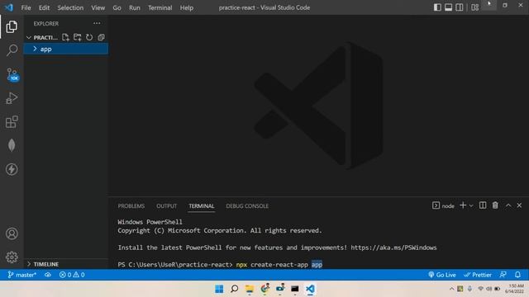Open the MongoDB leaf icon view
529x297 pixels.
click(x=12, y=145)
